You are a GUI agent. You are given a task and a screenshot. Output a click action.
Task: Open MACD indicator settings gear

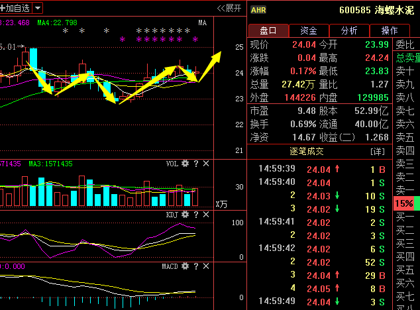pyautogui.click(x=185, y=266)
